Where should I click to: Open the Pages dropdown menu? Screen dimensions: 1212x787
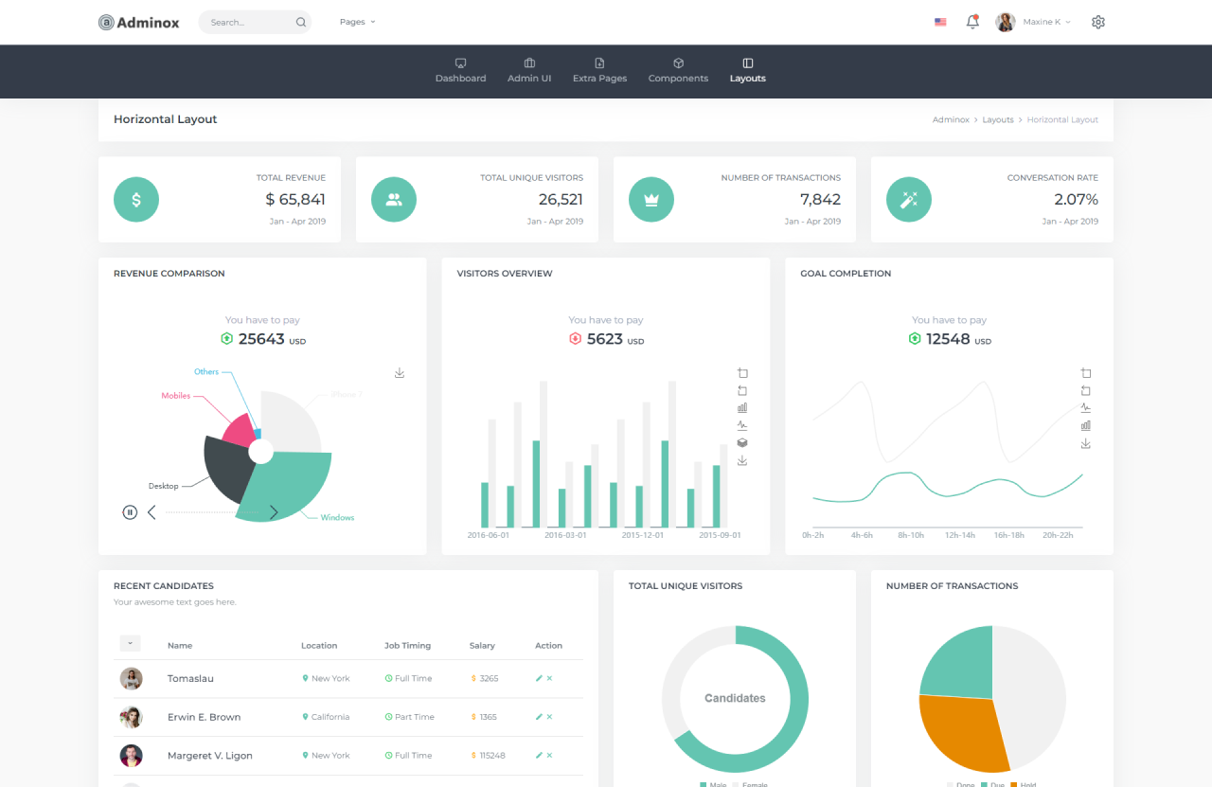358,22
